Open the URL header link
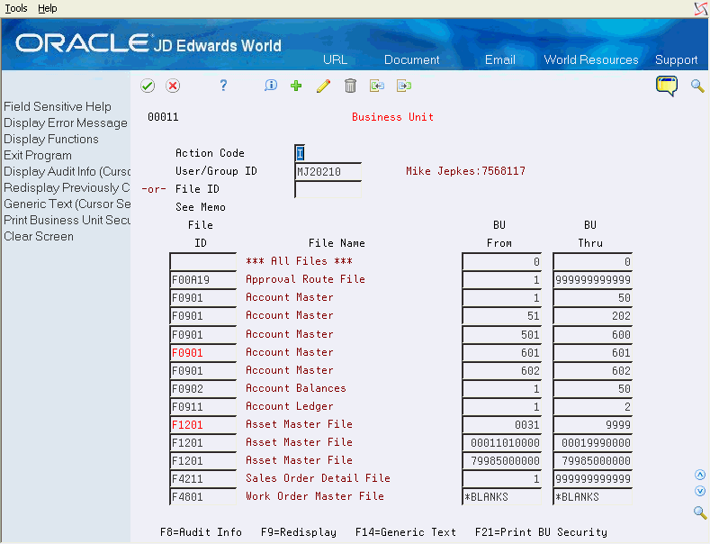710x544 pixels. click(335, 59)
